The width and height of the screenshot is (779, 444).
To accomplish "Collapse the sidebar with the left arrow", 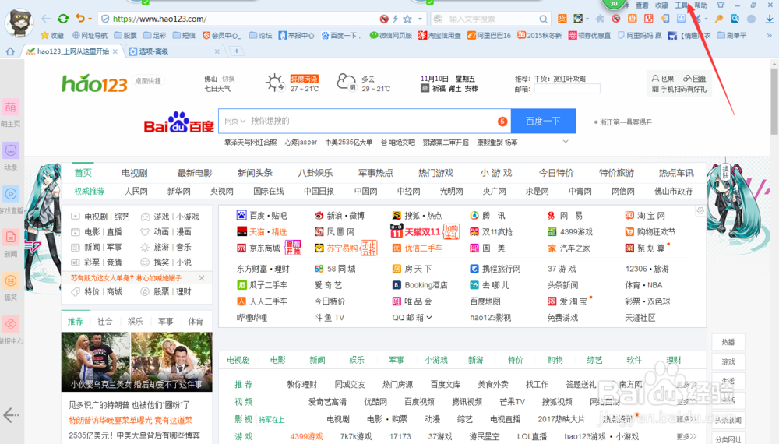I will [x=11, y=414].
